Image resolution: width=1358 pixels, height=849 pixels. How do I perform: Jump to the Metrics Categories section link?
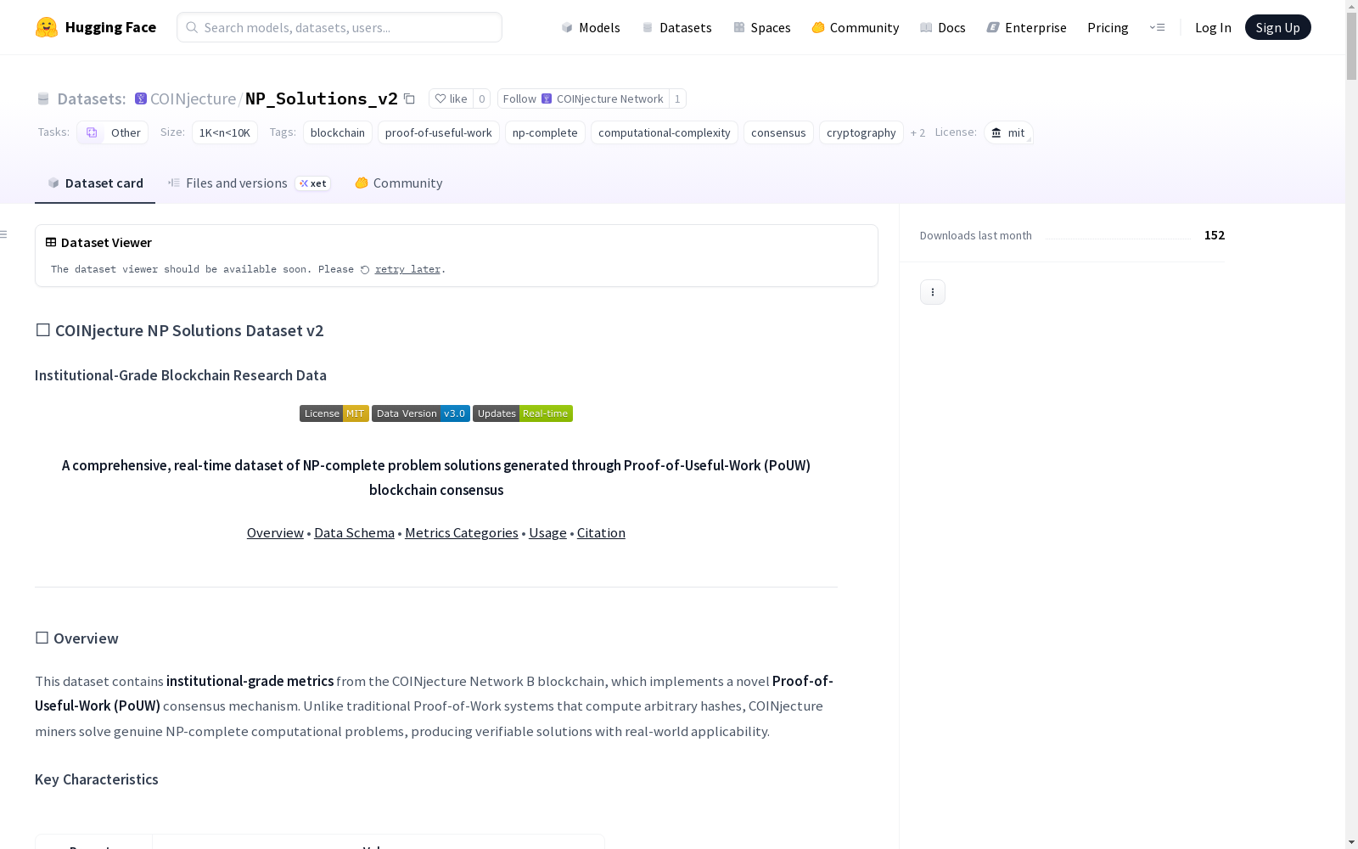point(462,533)
